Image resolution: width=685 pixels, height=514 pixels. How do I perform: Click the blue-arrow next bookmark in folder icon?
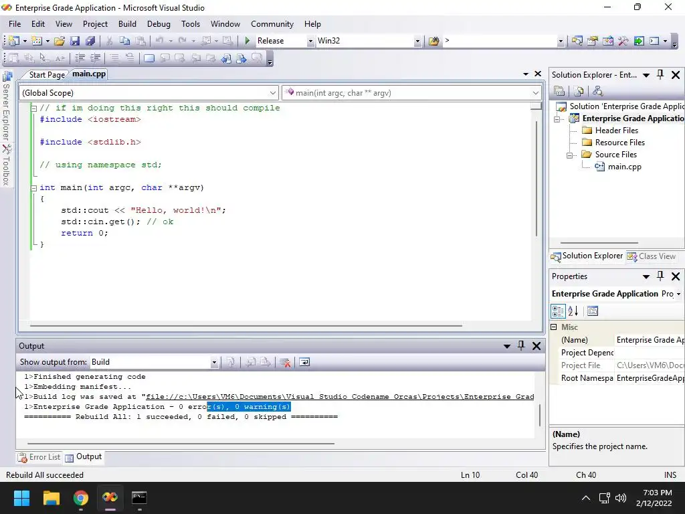(241, 58)
